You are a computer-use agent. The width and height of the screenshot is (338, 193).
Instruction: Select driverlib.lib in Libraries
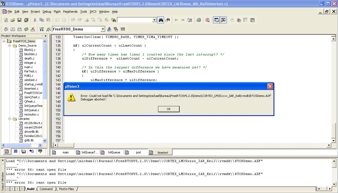point(31,132)
